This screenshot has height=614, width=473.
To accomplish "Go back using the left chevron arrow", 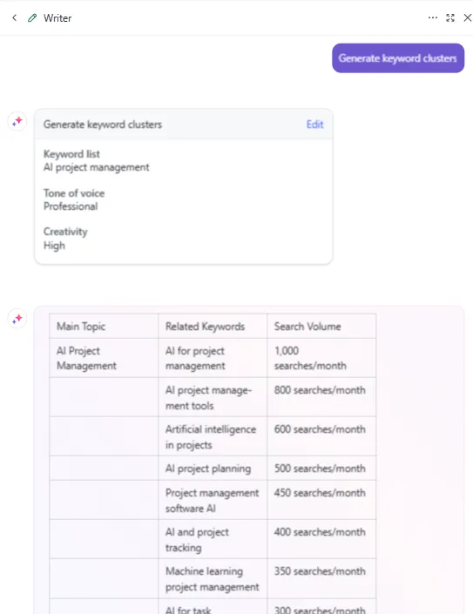I will [15, 17].
